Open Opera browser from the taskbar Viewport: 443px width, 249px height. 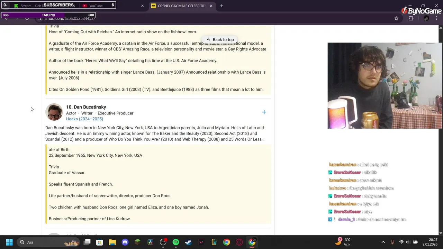point(239,242)
